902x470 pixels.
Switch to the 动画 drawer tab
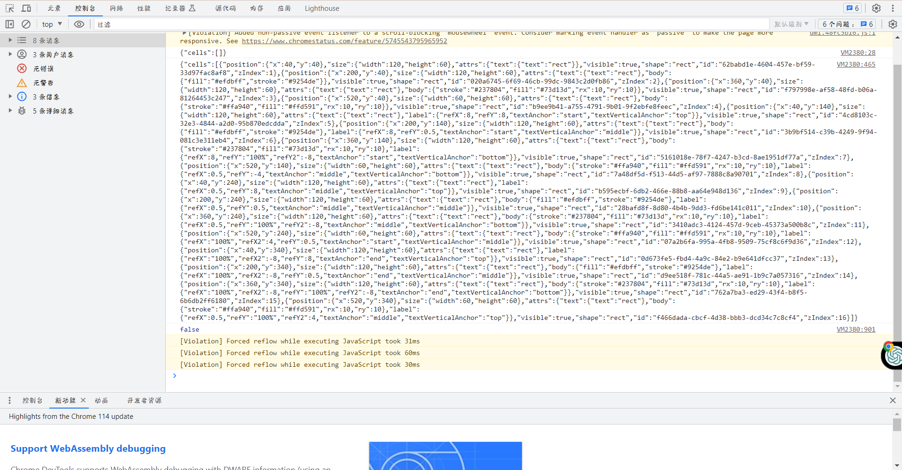coord(101,401)
